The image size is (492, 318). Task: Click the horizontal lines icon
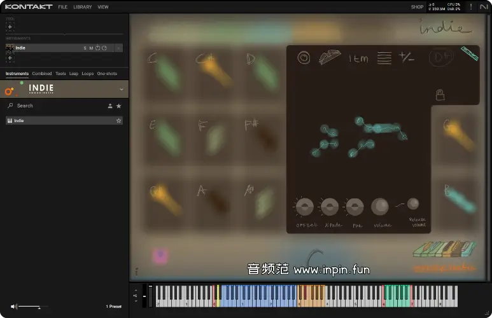click(384, 59)
